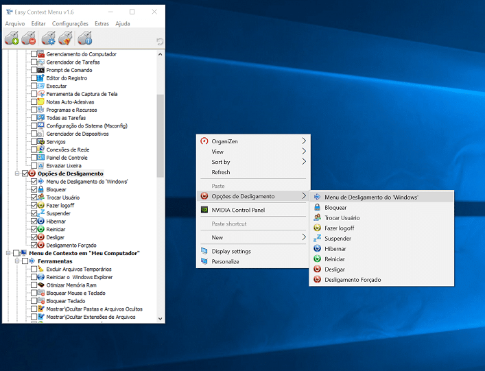Click the green Reiniciar icon in submenu
Viewport: 485px width, 371px height.
317,259
